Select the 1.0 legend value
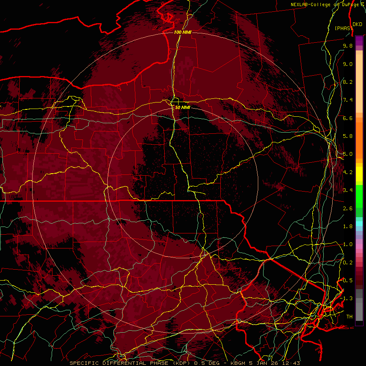Image resolution: width=366 pixels, height=366 pixels. 348,244
